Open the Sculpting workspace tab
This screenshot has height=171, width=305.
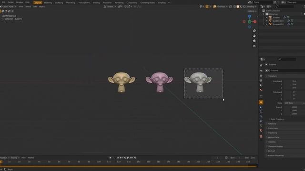[x=59, y=3]
